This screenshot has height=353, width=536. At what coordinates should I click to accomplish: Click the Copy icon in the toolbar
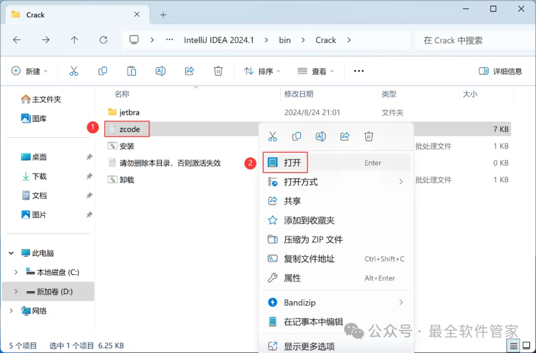103,71
